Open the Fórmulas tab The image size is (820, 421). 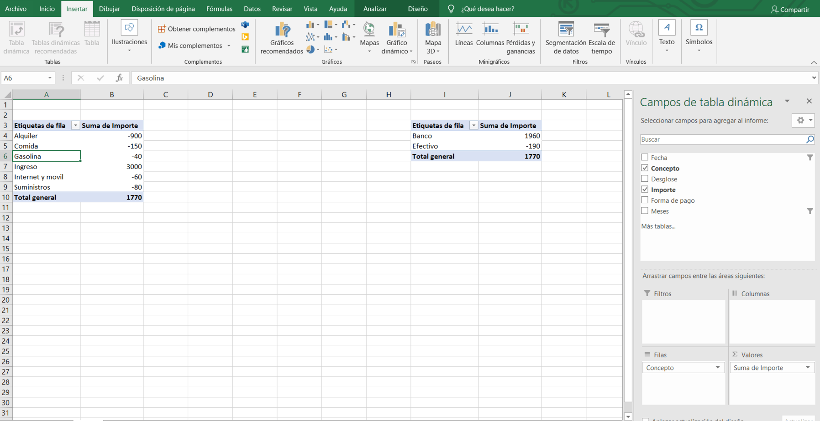click(219, 9)
